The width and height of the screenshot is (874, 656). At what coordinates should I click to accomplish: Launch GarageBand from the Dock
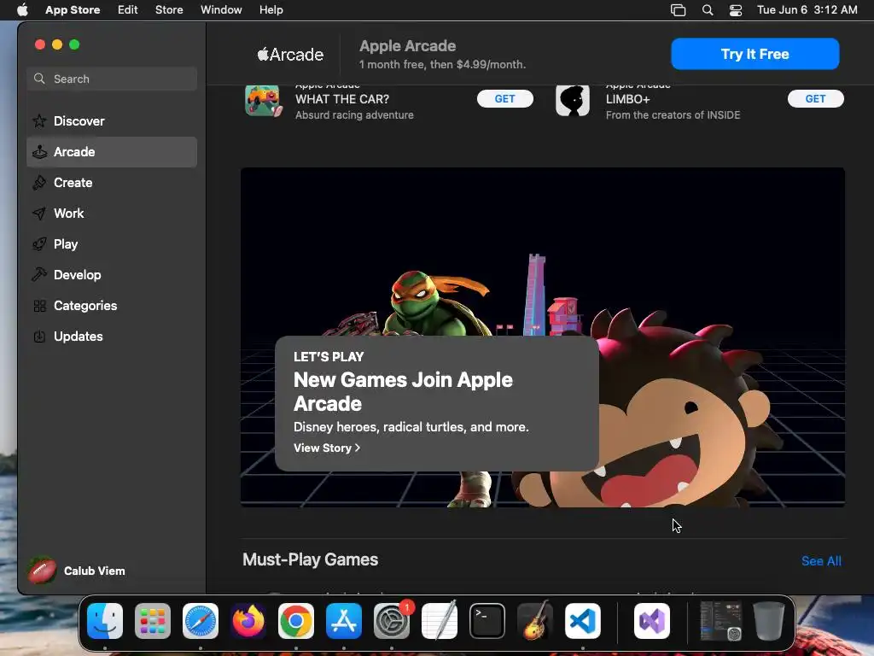tap(535, 621)
